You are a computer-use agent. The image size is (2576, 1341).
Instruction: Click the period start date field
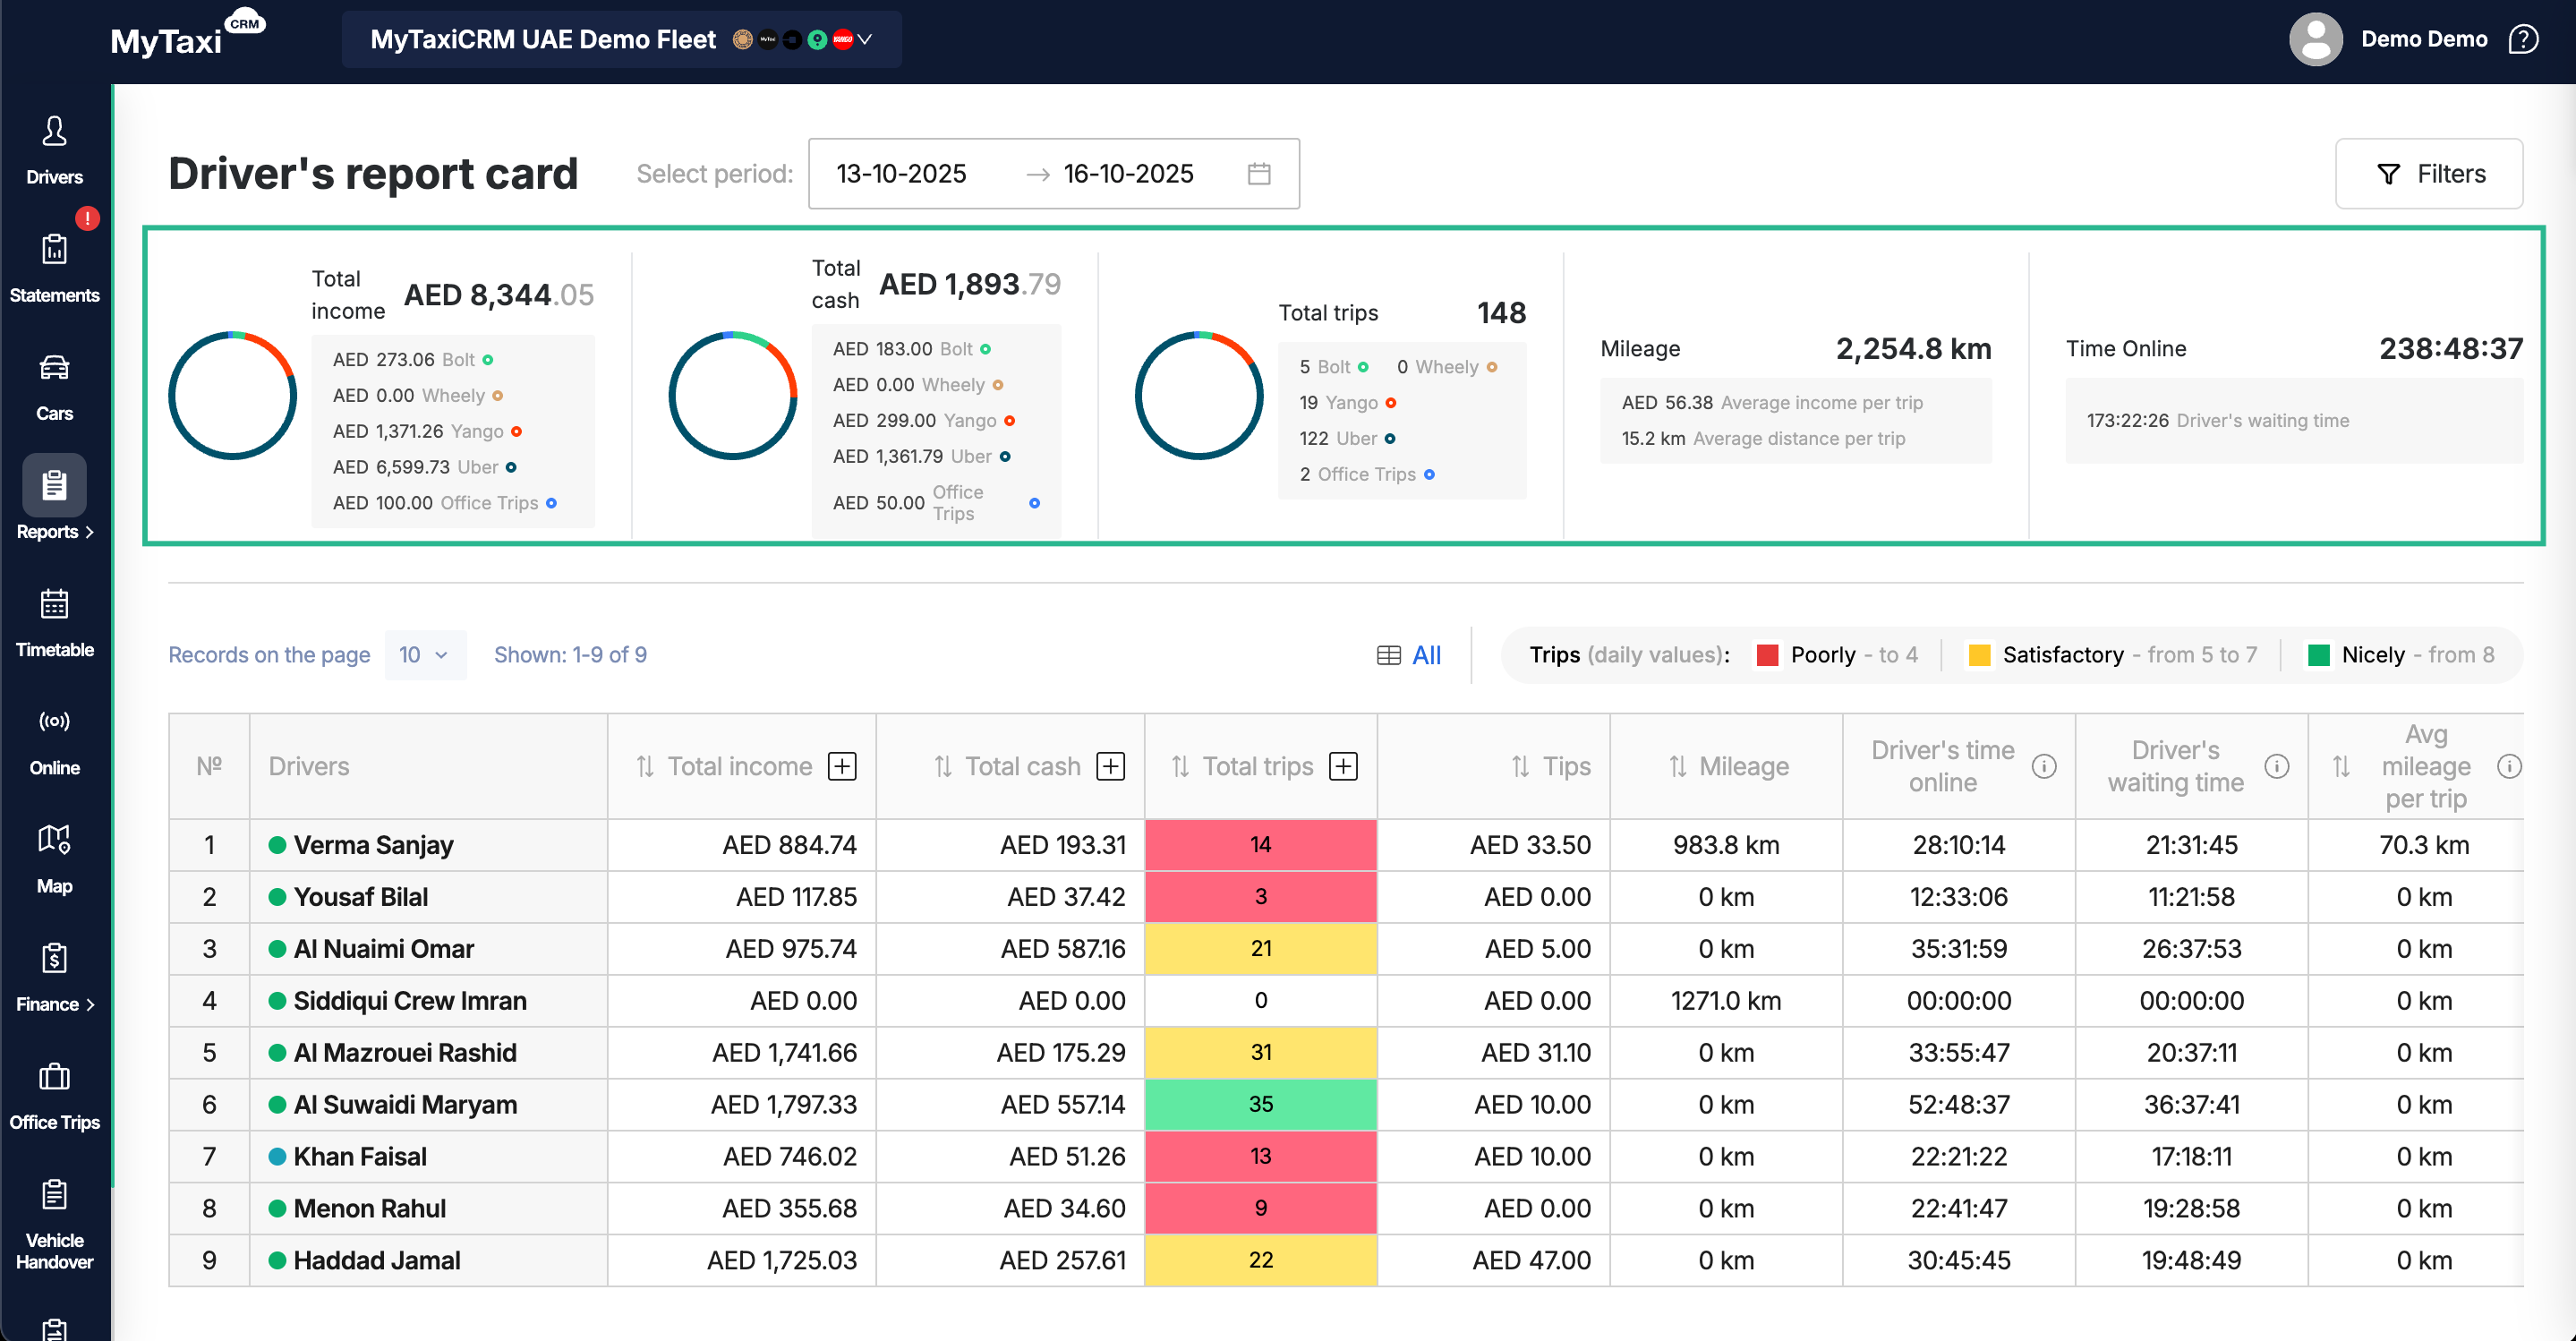click(901, 174)
